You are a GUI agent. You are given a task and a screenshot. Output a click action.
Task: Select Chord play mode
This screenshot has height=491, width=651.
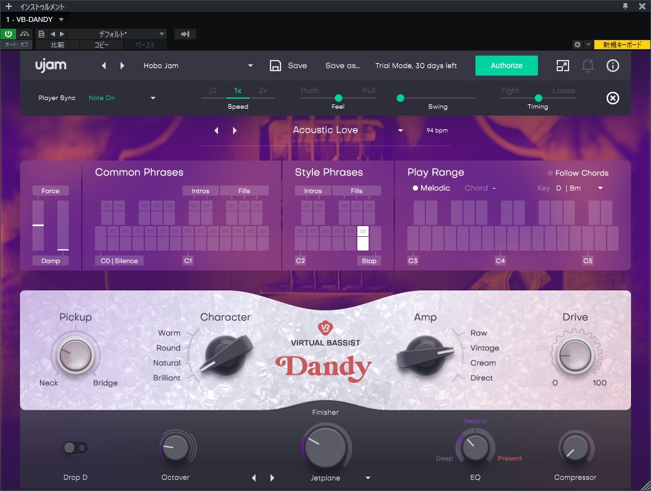tap(476, 188)
